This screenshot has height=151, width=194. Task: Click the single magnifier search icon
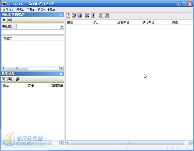[4, 79]
